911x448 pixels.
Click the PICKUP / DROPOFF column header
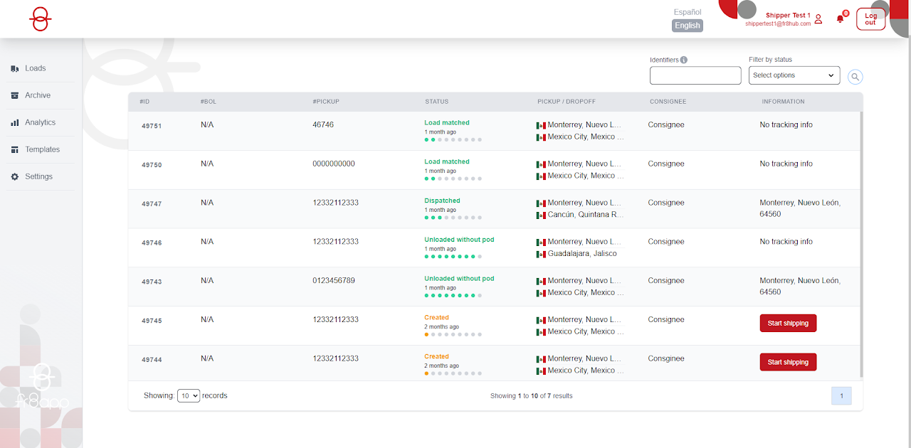(566, 102)
